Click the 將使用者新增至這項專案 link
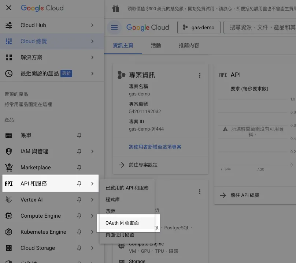296x263 pixels. pyautogui.click(x=155, y=147)
